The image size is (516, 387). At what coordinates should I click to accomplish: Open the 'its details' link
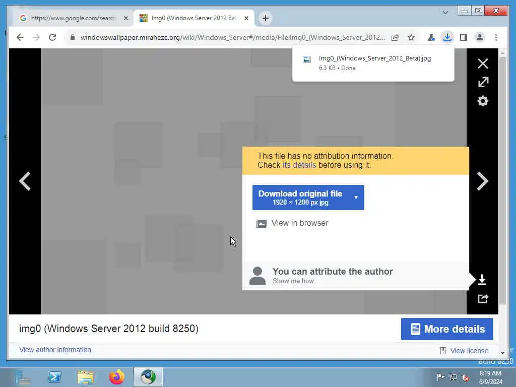point(299,165)
